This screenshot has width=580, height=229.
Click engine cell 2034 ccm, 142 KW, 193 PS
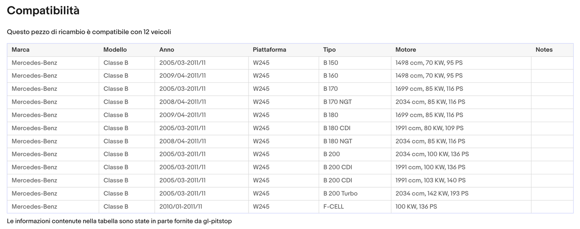coord(432,194)
